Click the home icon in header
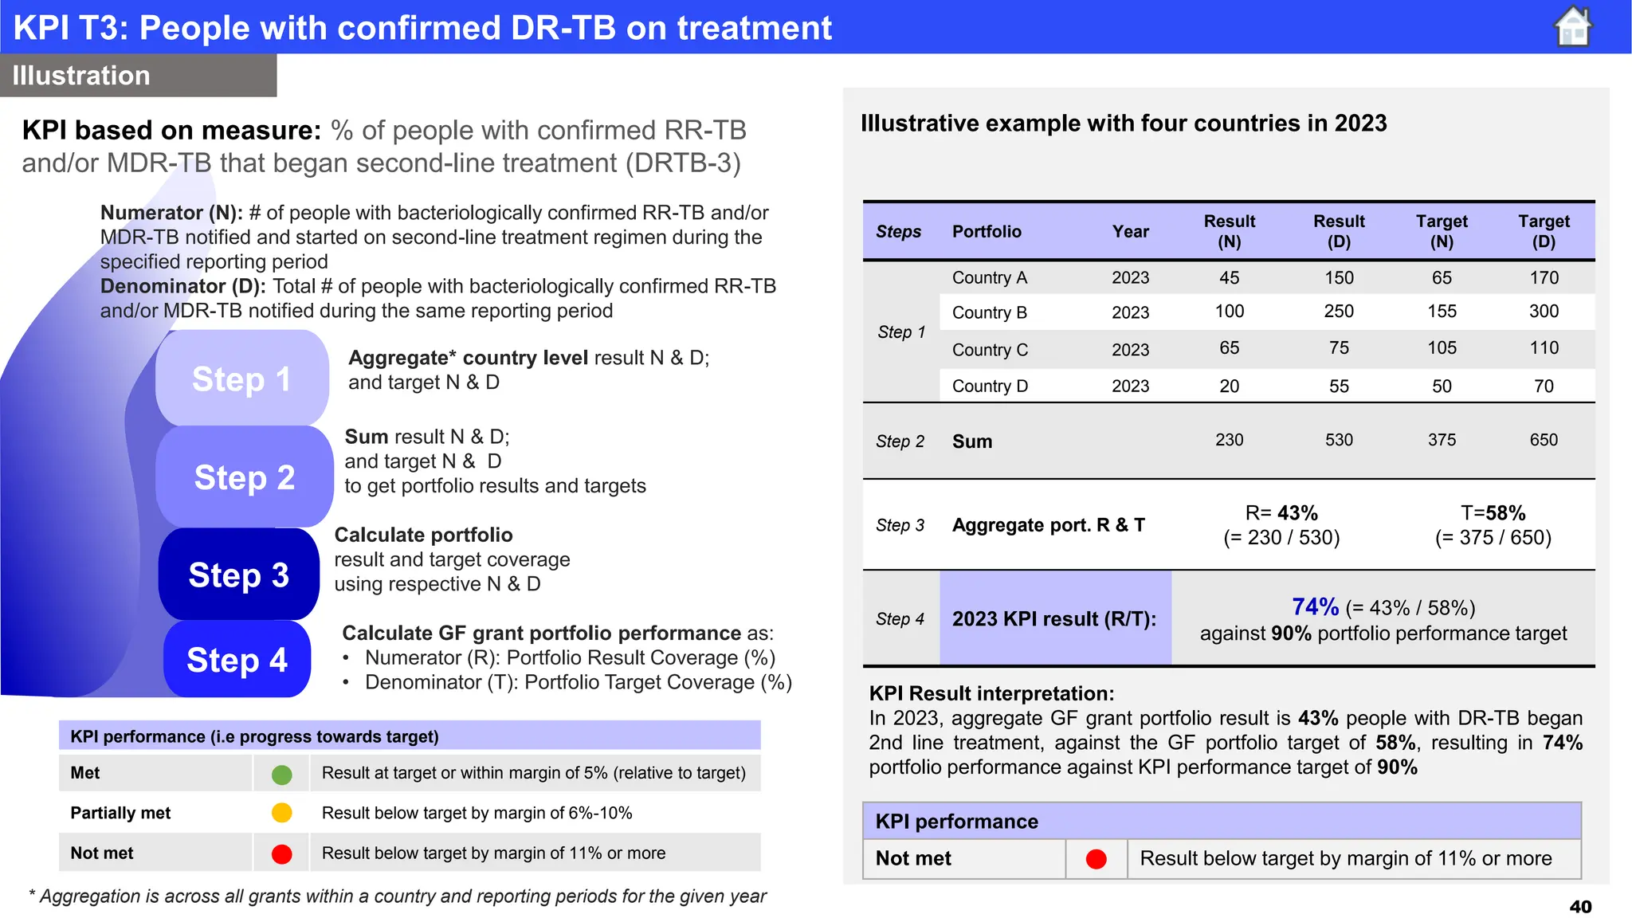This screenshot has width=1632, height=918. pos(1572,26)
